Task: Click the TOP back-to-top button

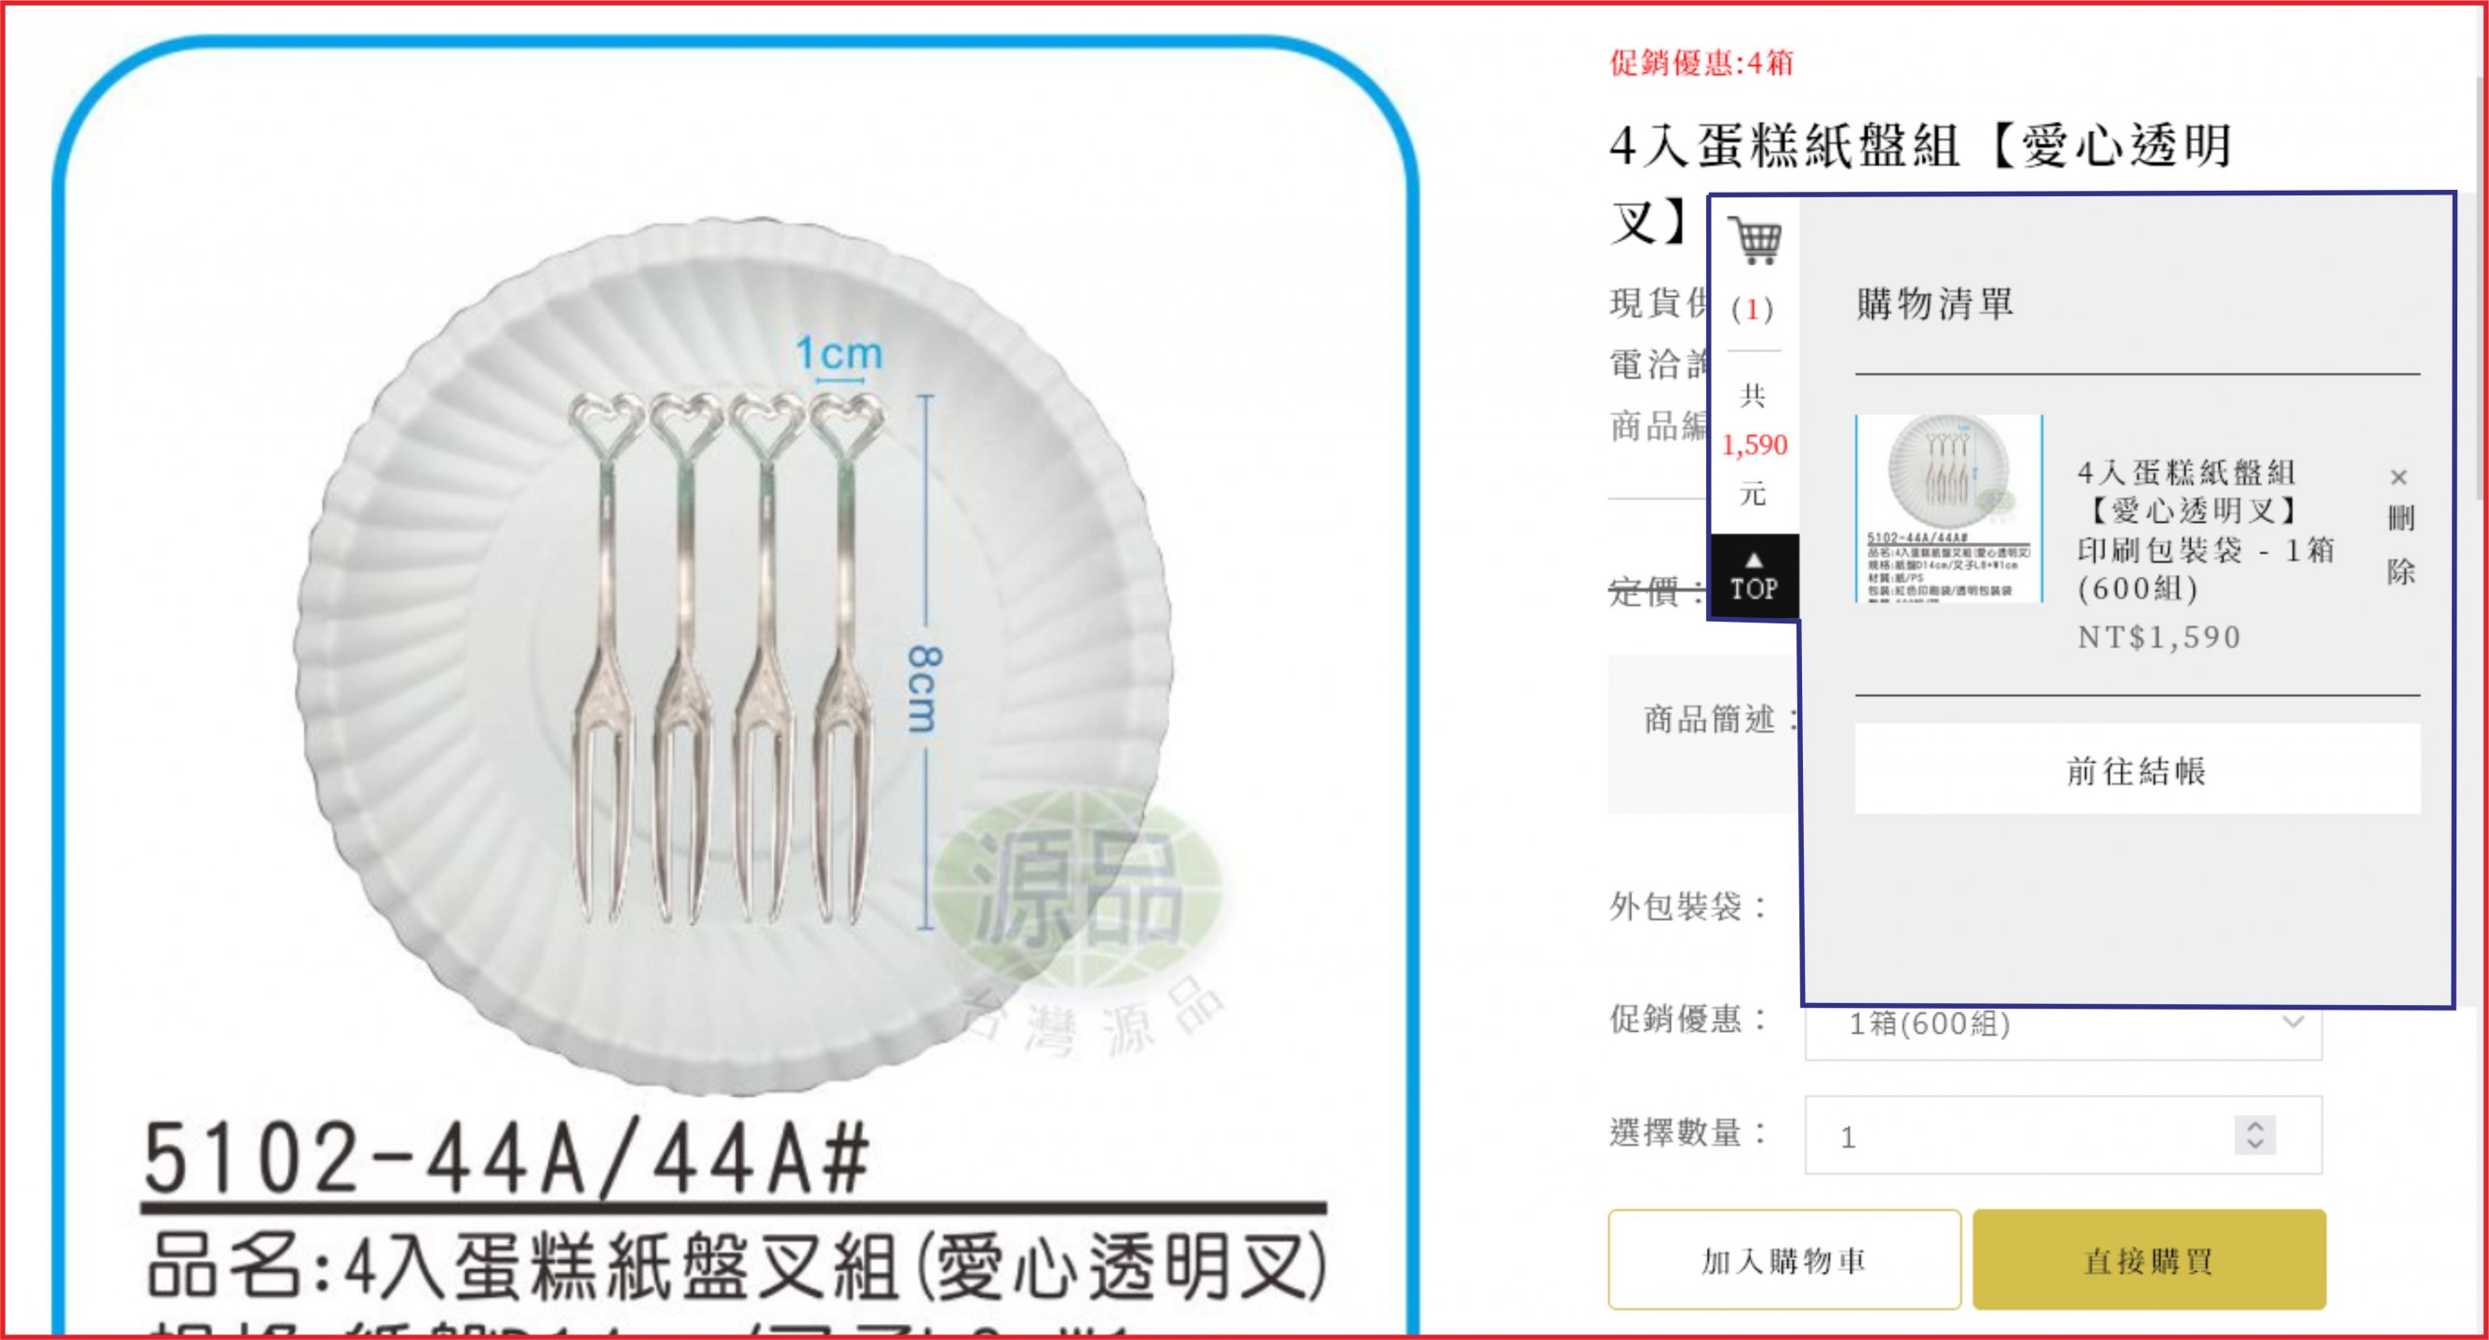Action: 1754,576
